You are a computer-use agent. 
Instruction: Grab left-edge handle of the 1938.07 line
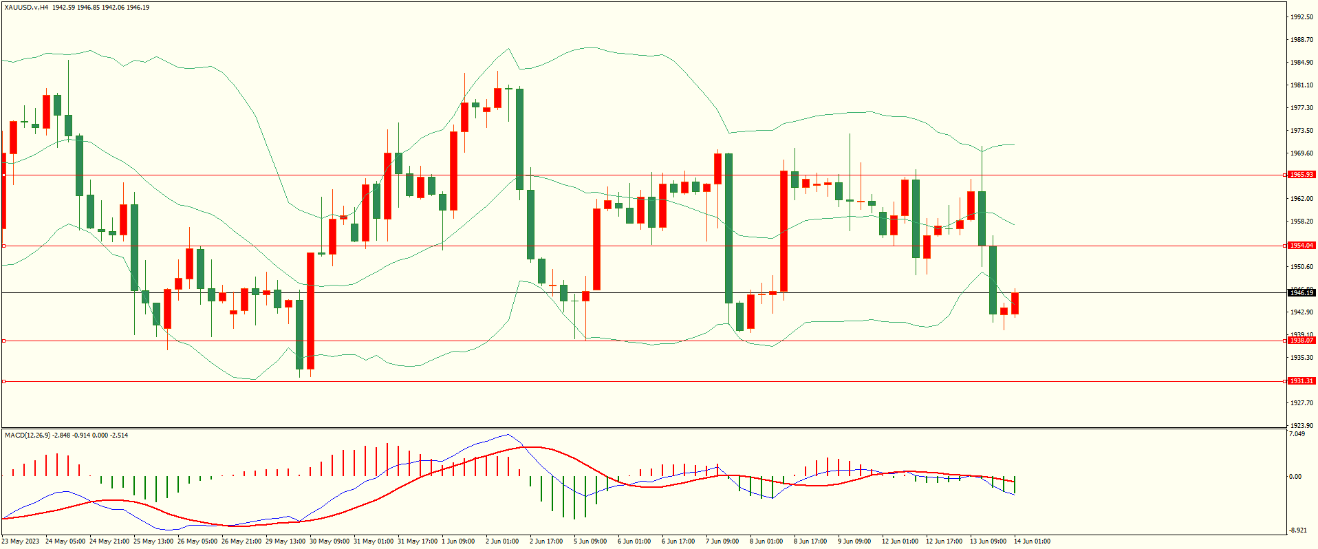[3, 341]
